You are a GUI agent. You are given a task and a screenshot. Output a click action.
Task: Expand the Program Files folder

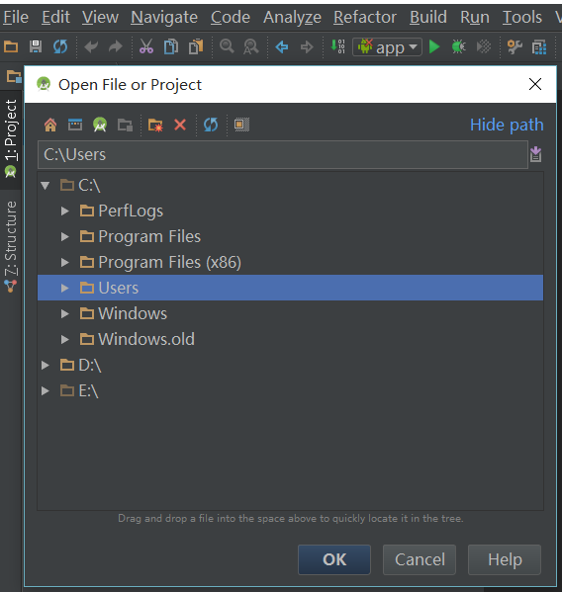pos(65,237)
